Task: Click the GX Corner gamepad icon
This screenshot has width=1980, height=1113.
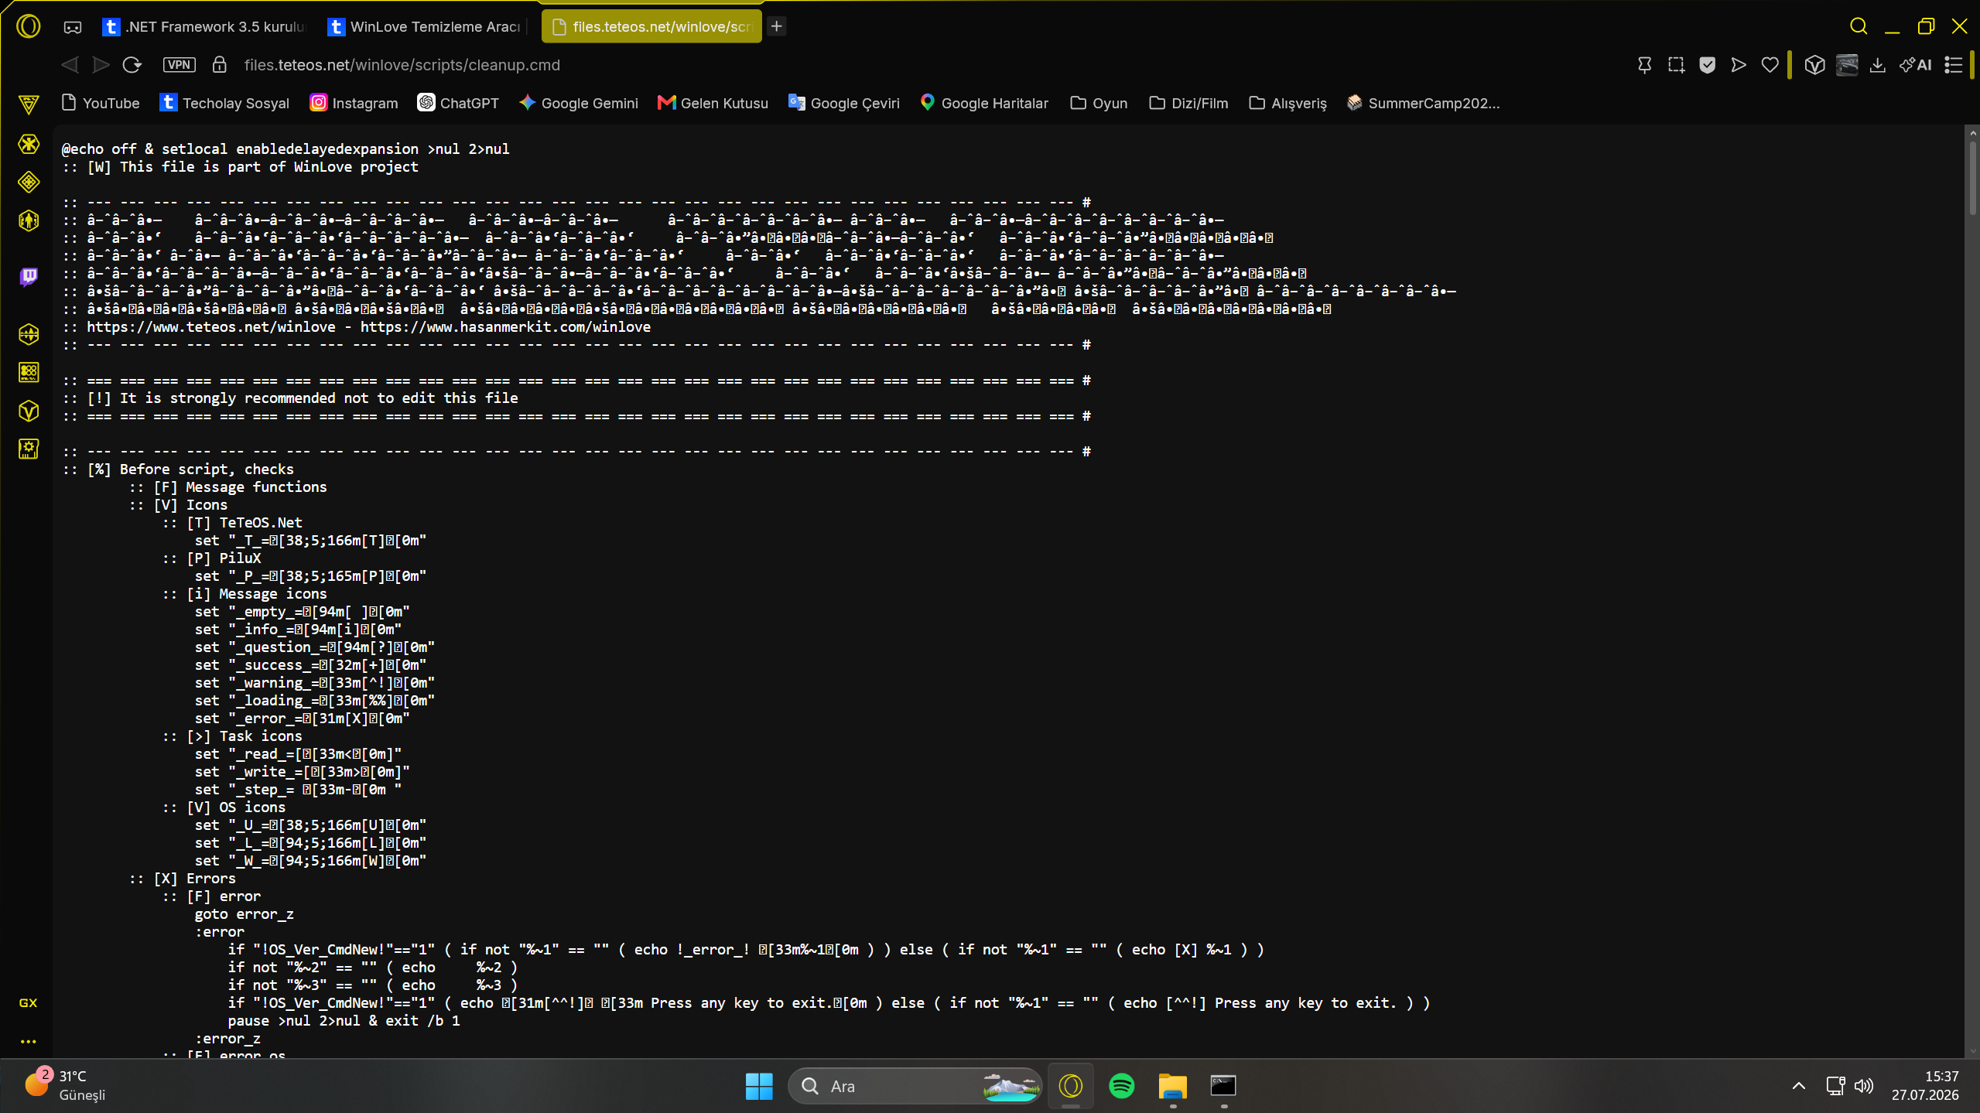Action: pyautogui.click(x=73, y=27)
